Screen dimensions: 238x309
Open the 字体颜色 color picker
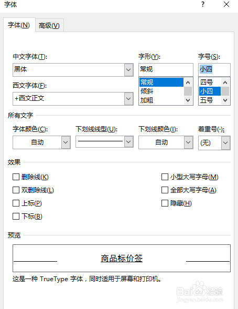point(41,142)
